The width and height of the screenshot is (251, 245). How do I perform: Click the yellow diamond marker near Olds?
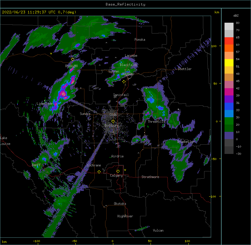113,121
